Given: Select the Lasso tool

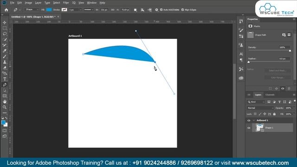Looking at the screenshot, I should coord(5,34).
